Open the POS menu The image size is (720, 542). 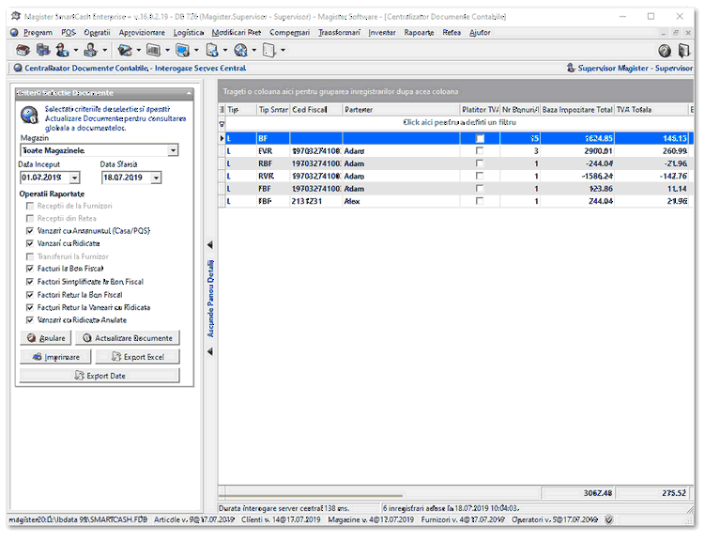pyautogui.click(x=69, y=33)
